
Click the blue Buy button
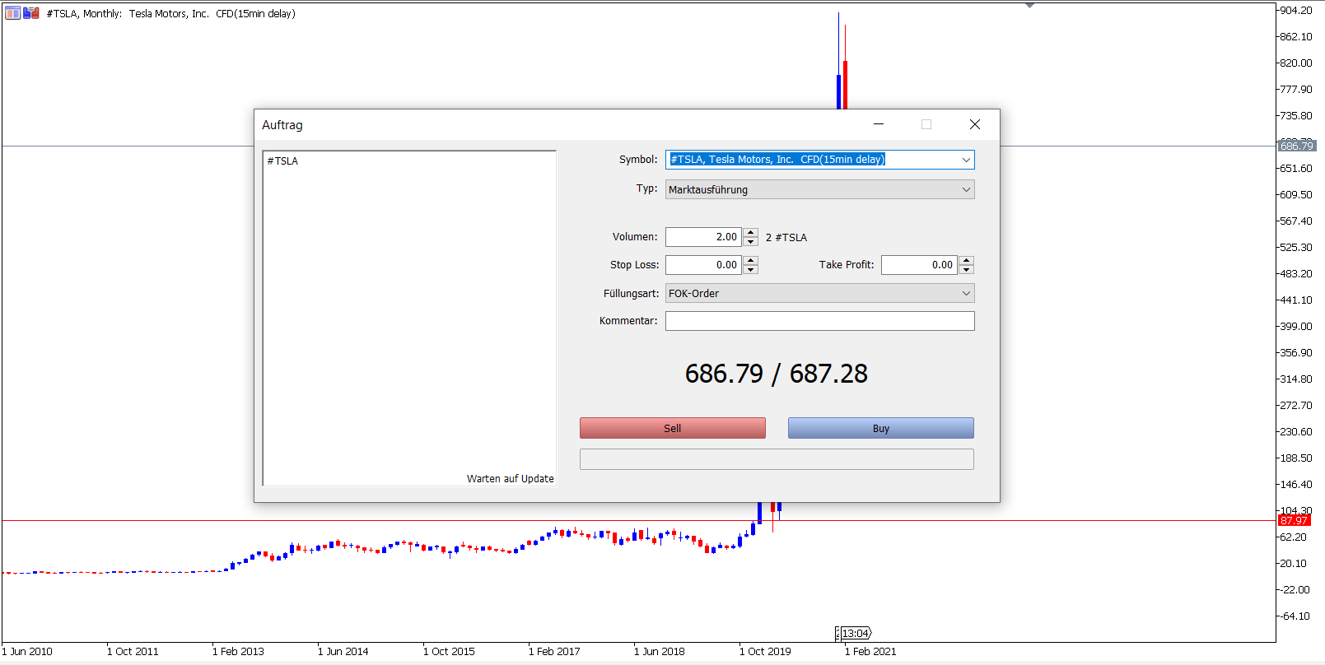click(x=880, y=428)
